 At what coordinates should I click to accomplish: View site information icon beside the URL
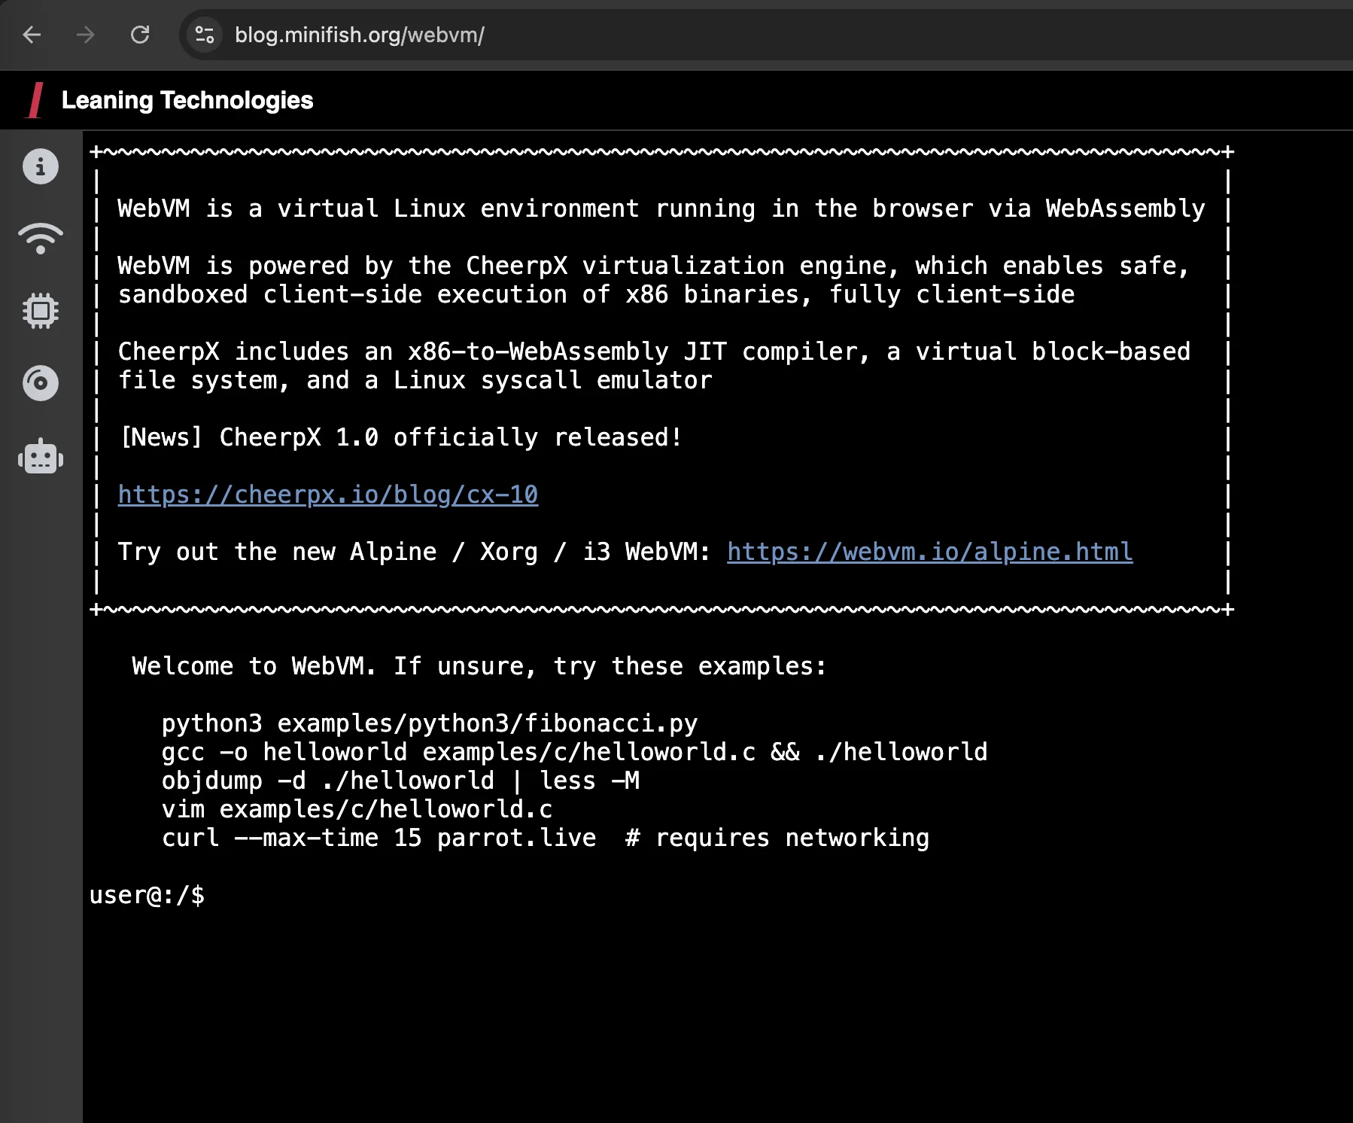pyautogui.click(x=204, y=35)
